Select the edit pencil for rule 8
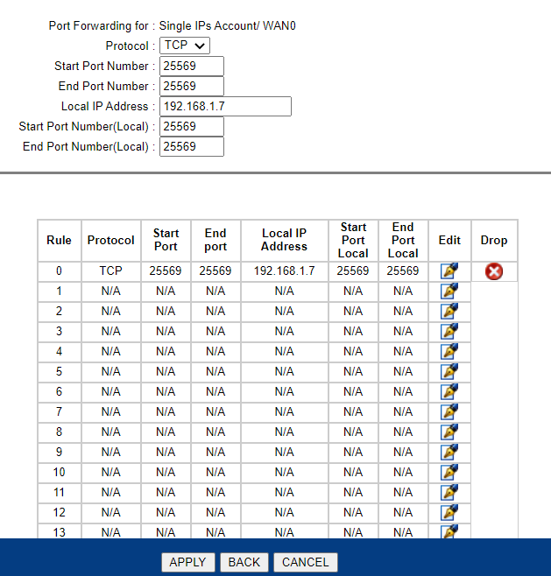 click(x=449, y=432)
